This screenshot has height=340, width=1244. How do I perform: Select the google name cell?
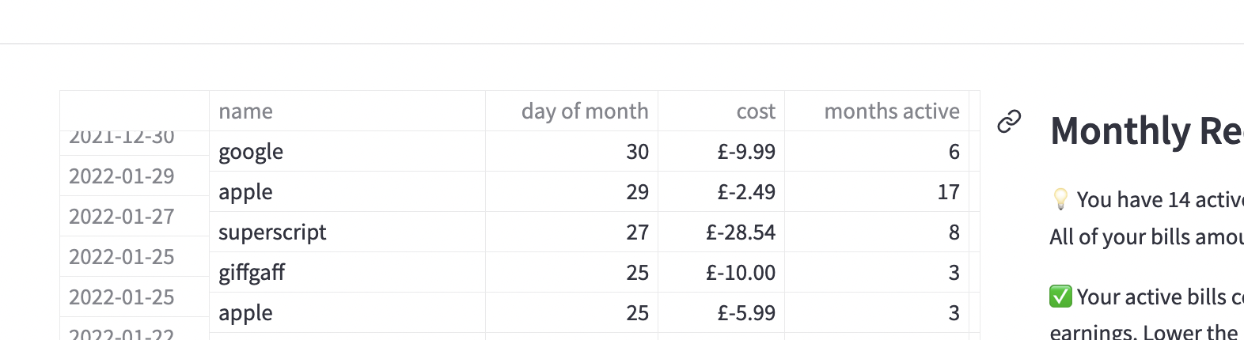tap(347, 151)
